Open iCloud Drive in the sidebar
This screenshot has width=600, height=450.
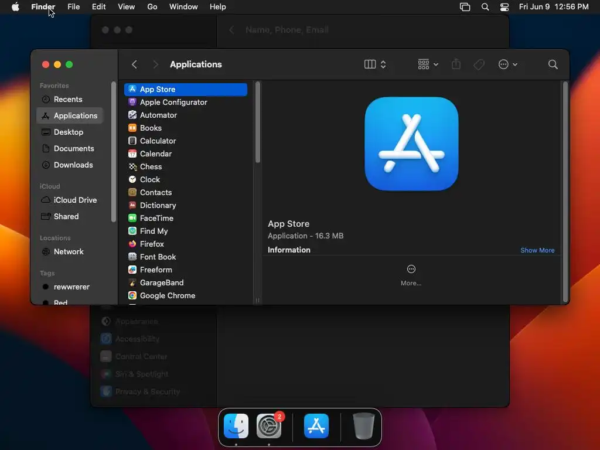click(x=70, y=200)
